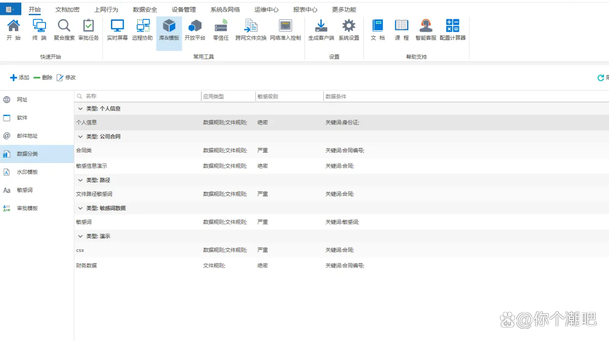Open the 零信任 zero trust tool
Screen dimensions: 609x341
click(221, 30)
